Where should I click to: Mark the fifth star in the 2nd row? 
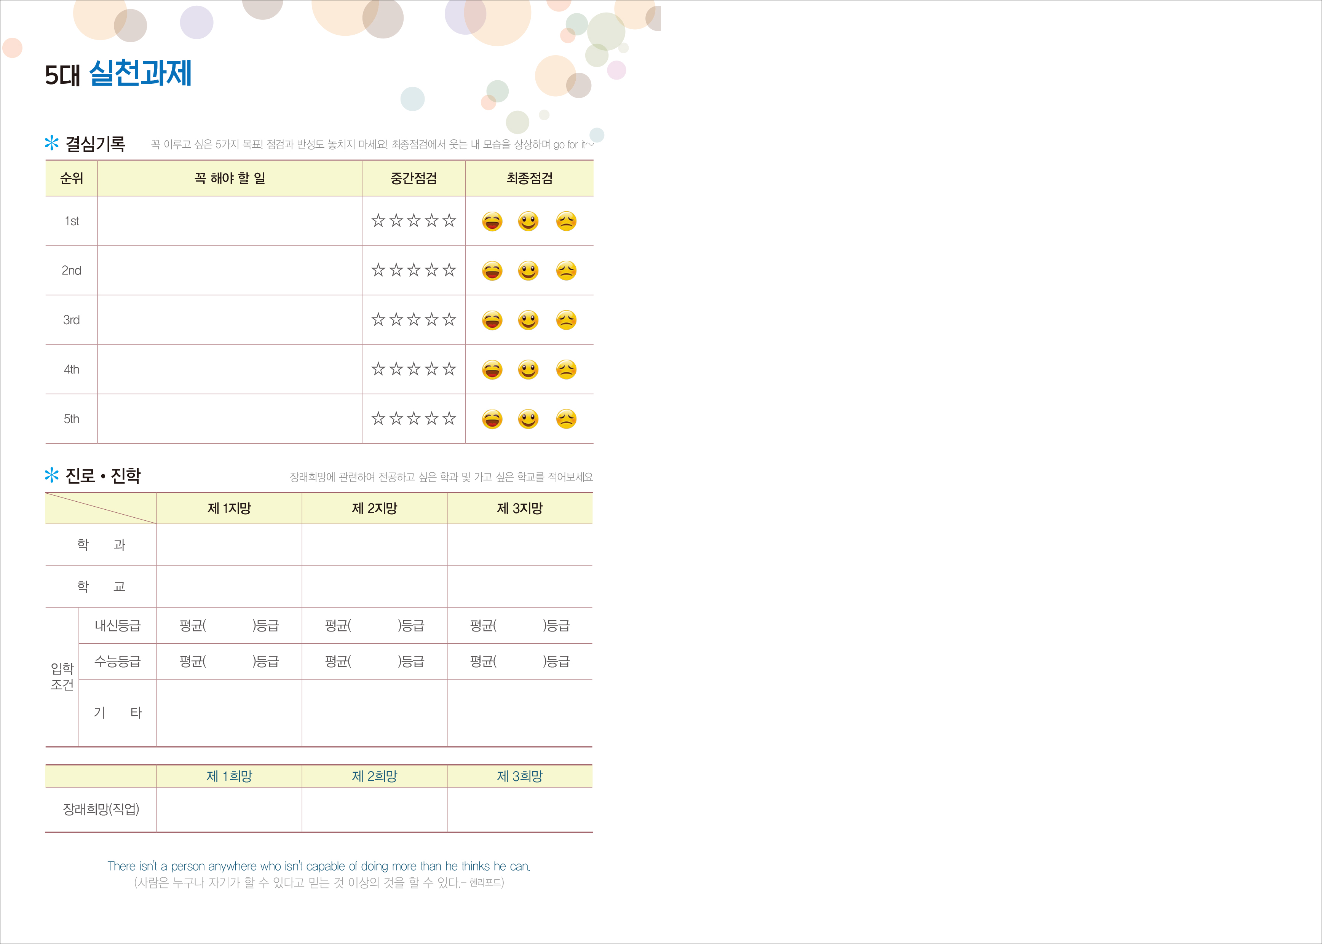point(449,270)
